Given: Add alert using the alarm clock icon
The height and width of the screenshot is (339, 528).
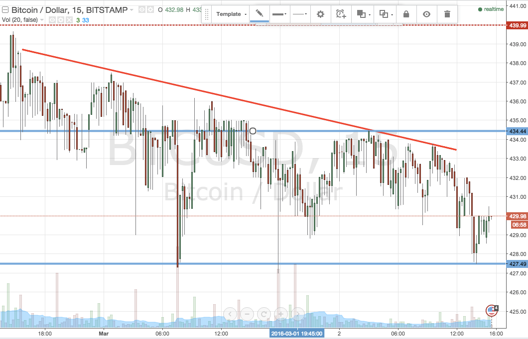Looking at the screenshot, I should point(341,14).
